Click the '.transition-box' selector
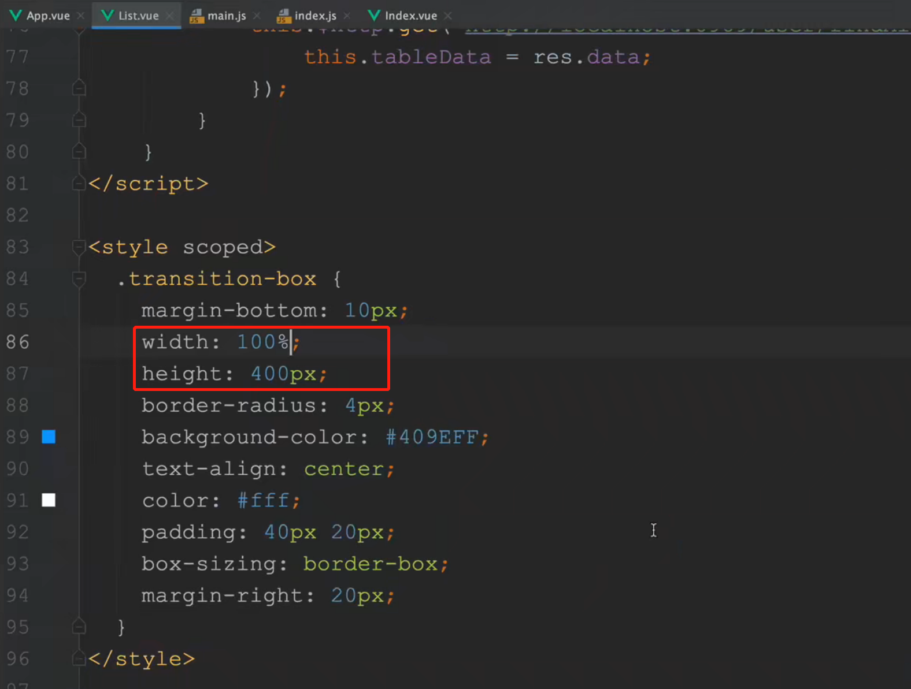The width and height of the screenshot is (911, 689). coord(217,279)
